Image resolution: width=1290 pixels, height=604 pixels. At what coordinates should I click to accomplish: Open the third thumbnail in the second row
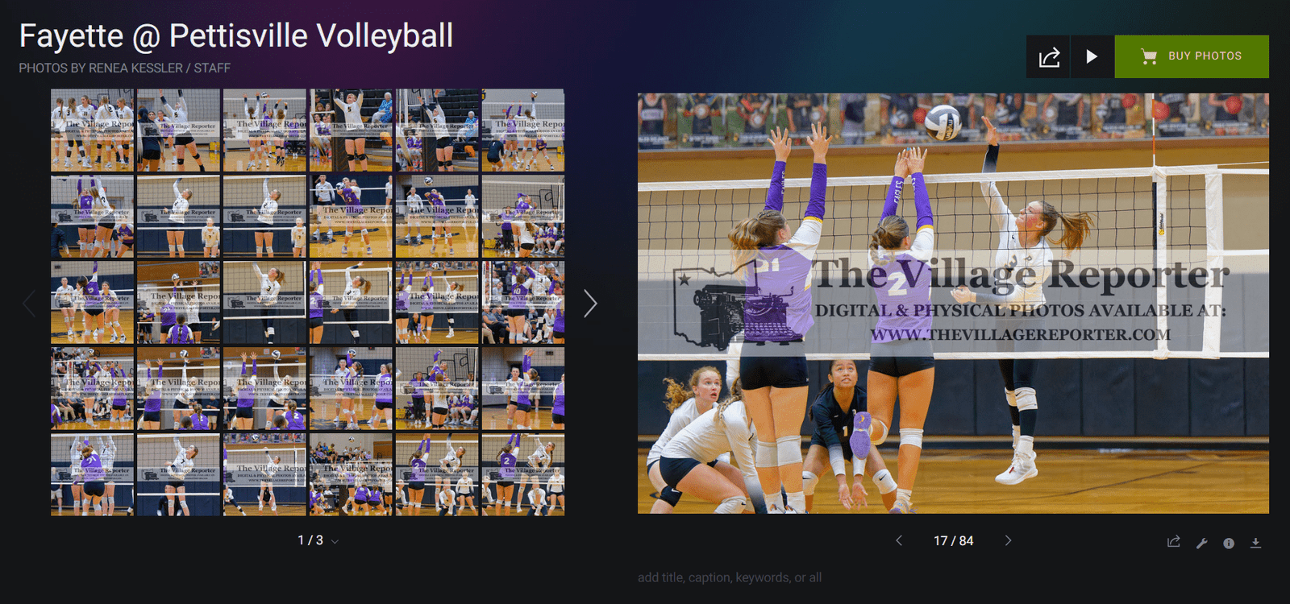(264, 216)
